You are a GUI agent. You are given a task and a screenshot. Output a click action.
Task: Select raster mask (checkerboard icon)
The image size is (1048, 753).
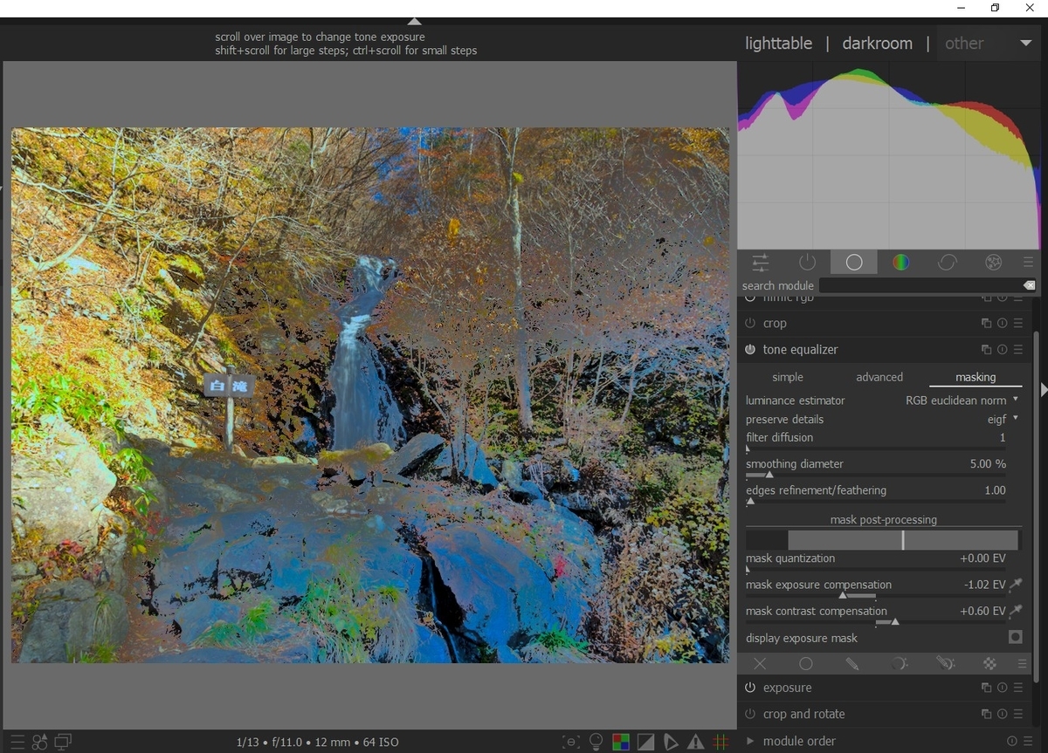pyautogui.click(x=990, y=664)
